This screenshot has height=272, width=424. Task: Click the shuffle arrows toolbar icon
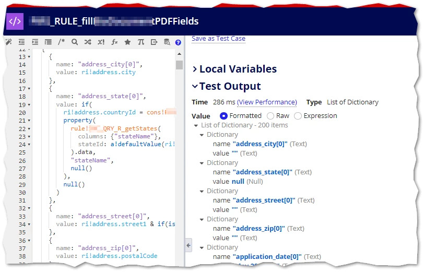(88, 42)
